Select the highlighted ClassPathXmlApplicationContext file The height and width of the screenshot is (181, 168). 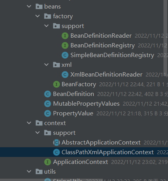click(x=108, y=152)
